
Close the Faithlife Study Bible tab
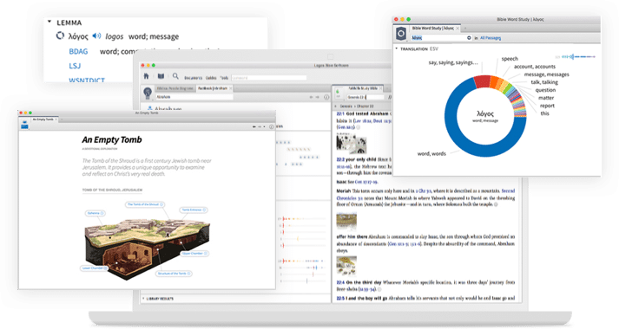pos(381,88)
